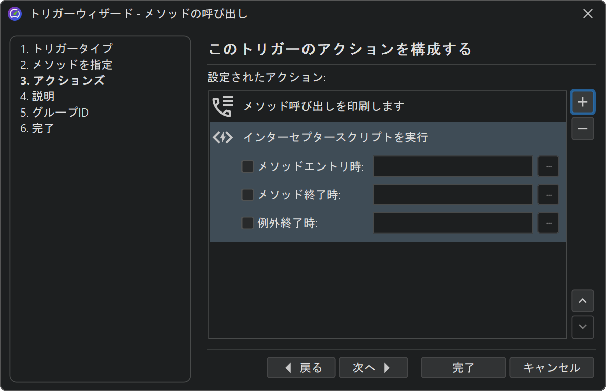Open step 4 説明 in wizard list

[38, 96]
